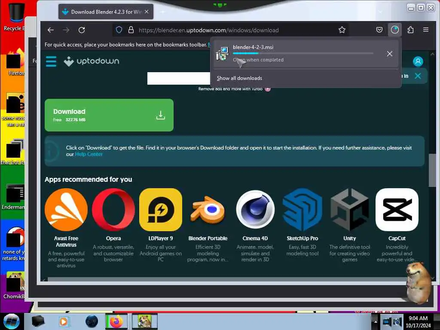The height and width of the screenshot is (330, 440).
Task: Click the SketchUp Pro title text
Action: tap(302, 238)
